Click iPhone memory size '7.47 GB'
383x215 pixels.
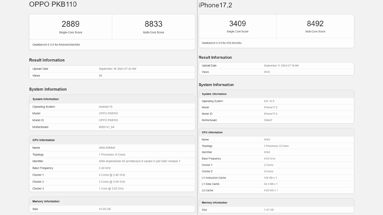[269, 210]
